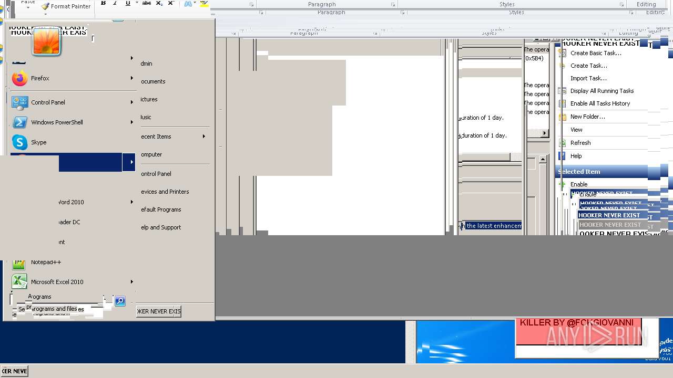Toggle Bold formatting in Word ribbon
673x378 pixels.
point(103,3)
